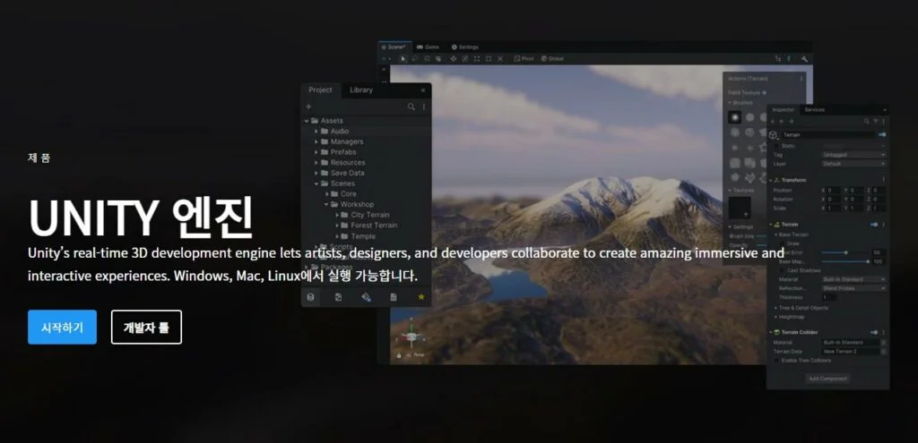The width and height of the screenshot is (918, 443).
Task: Toggle the Terrain component enabled switch
Action: tap(873, 225)
